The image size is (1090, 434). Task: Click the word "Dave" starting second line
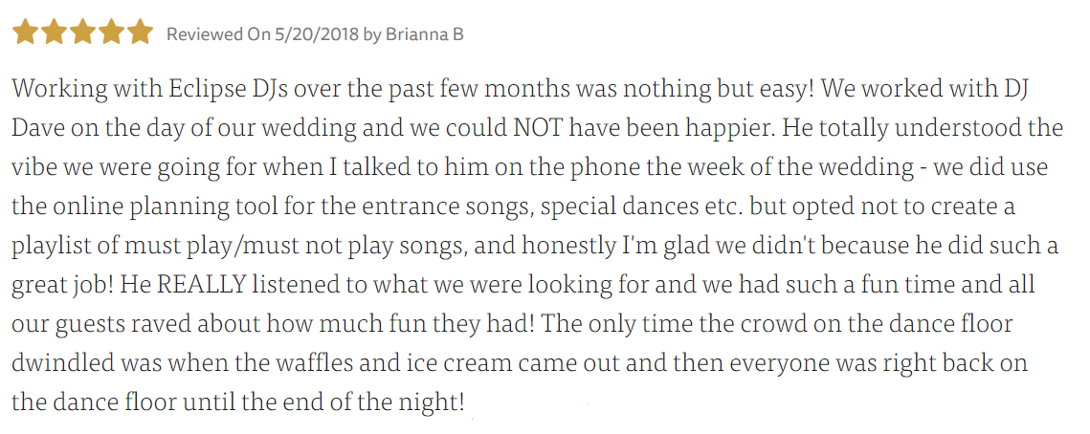(34, 129)
